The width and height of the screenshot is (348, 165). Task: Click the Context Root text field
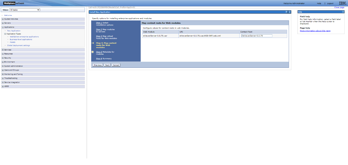coord(257,36)
